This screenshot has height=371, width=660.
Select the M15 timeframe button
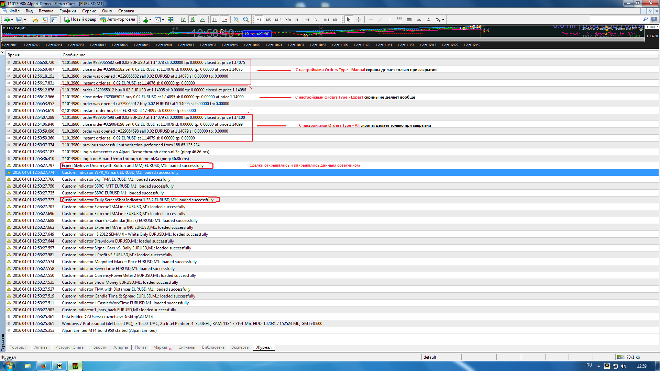278,20
